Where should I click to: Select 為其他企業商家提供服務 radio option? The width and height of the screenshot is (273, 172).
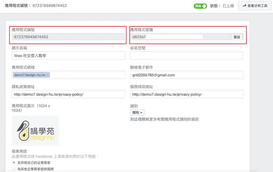14,169
